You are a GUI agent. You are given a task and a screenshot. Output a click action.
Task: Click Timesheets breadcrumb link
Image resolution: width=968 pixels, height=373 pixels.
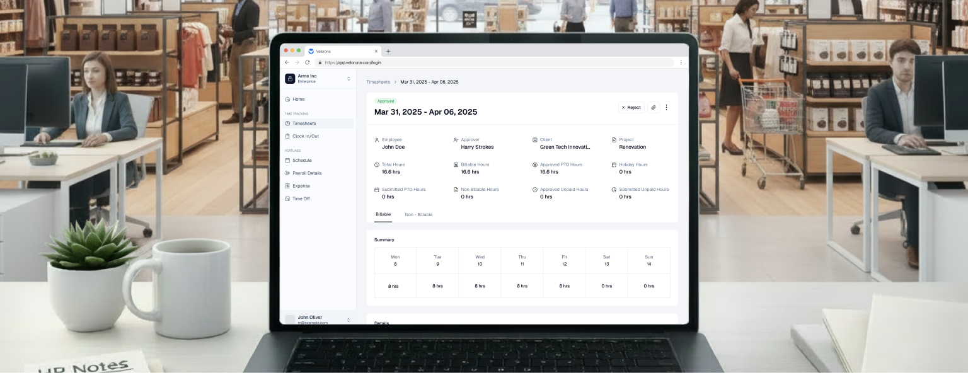[x=378, y=82]
